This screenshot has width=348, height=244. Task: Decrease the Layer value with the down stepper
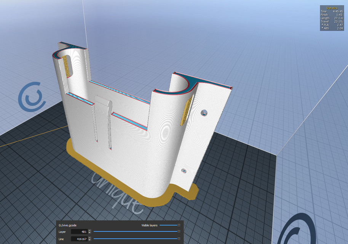(x=89, y=233)
